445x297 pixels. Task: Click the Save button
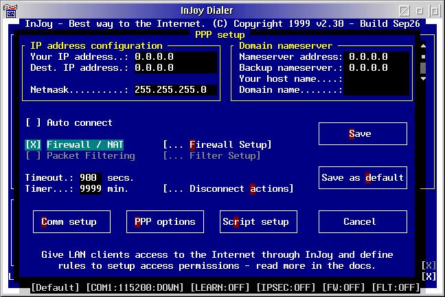(363, 134)
